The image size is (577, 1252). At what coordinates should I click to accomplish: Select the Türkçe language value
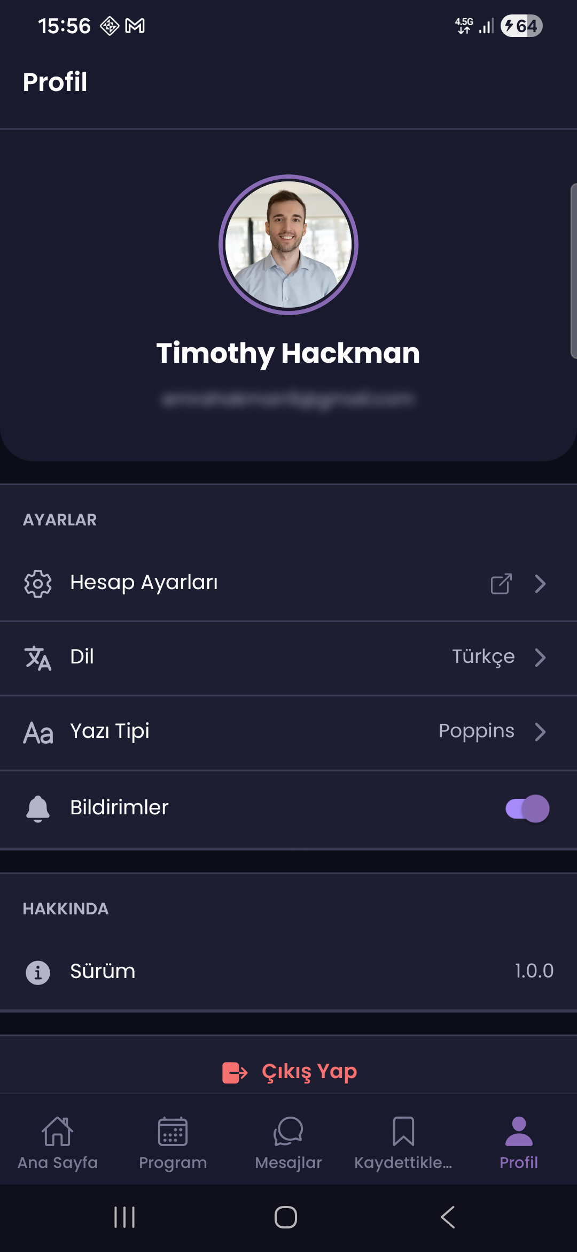pyautogui.click(x=484, y=657)
